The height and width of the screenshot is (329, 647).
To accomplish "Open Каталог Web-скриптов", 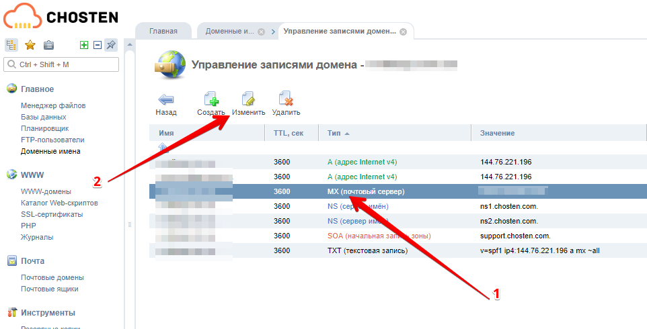I will [x=59, y=203].
